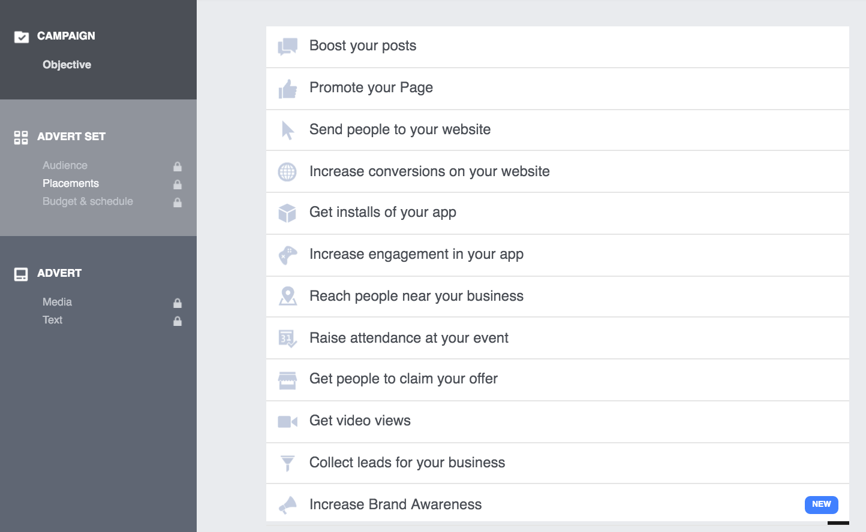Screen dimensions: 866x532
Task: Open Media in the sidebar
Action: click(57, 302)
